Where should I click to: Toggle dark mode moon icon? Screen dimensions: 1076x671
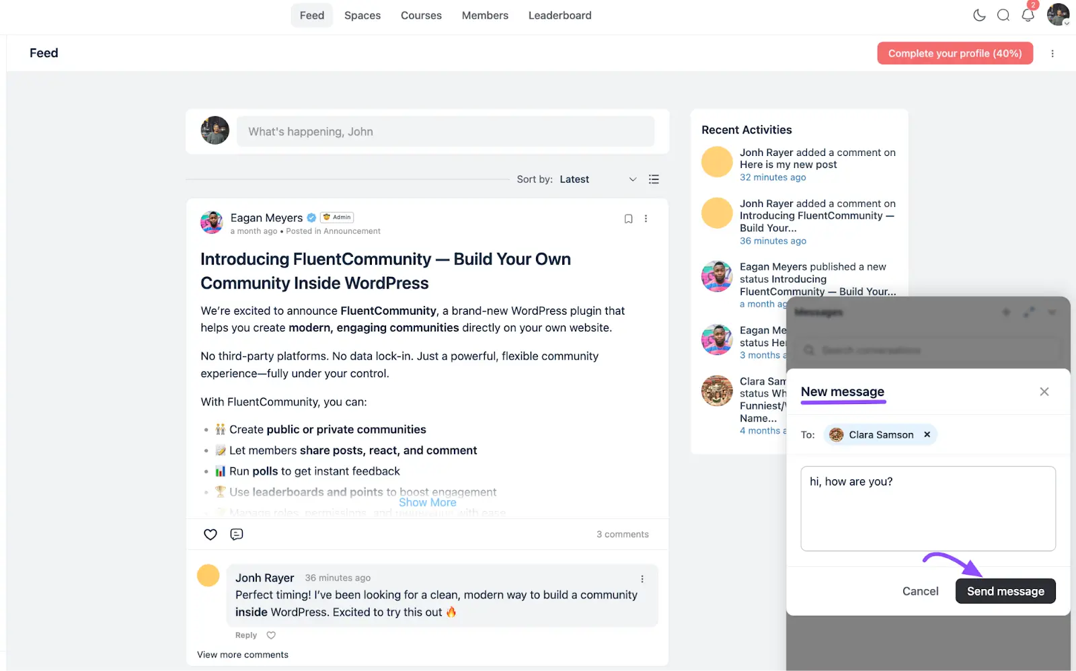pos(979,15)
